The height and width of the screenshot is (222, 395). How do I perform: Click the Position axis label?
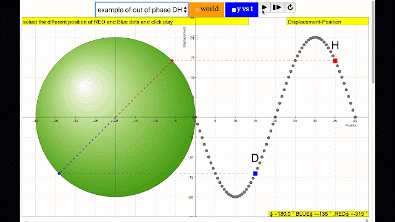click(x=351, y=125)
